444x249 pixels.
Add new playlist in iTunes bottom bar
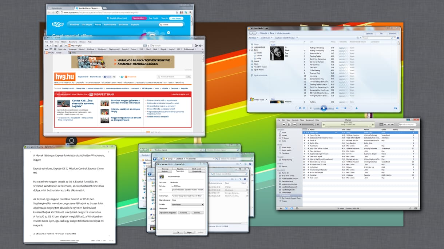pos(281,209)
